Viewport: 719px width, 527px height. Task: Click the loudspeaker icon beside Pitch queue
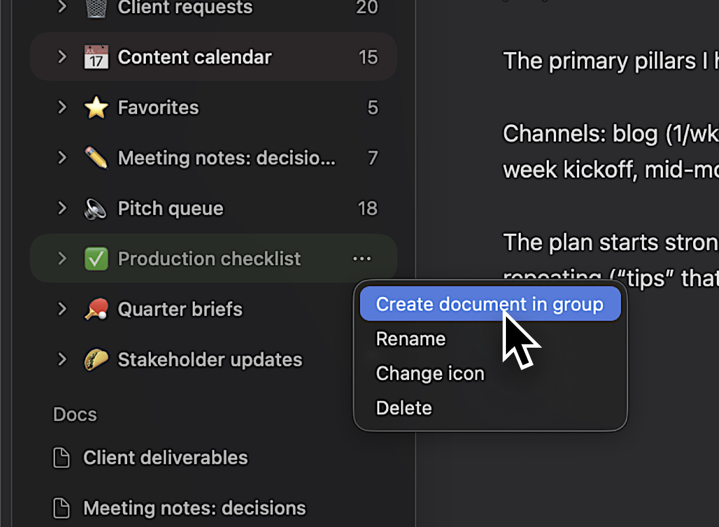[x=96, y=209]
